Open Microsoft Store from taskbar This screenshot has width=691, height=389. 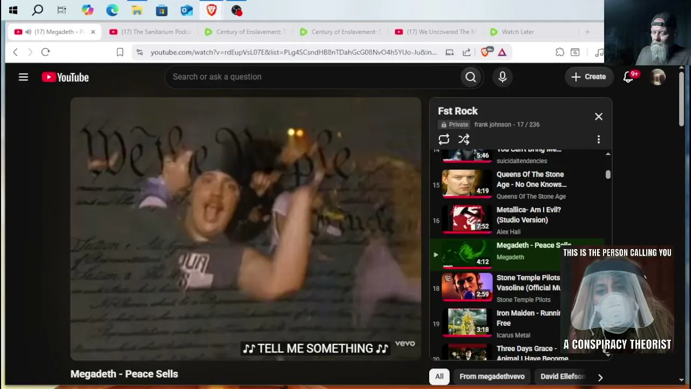(161, 10)
